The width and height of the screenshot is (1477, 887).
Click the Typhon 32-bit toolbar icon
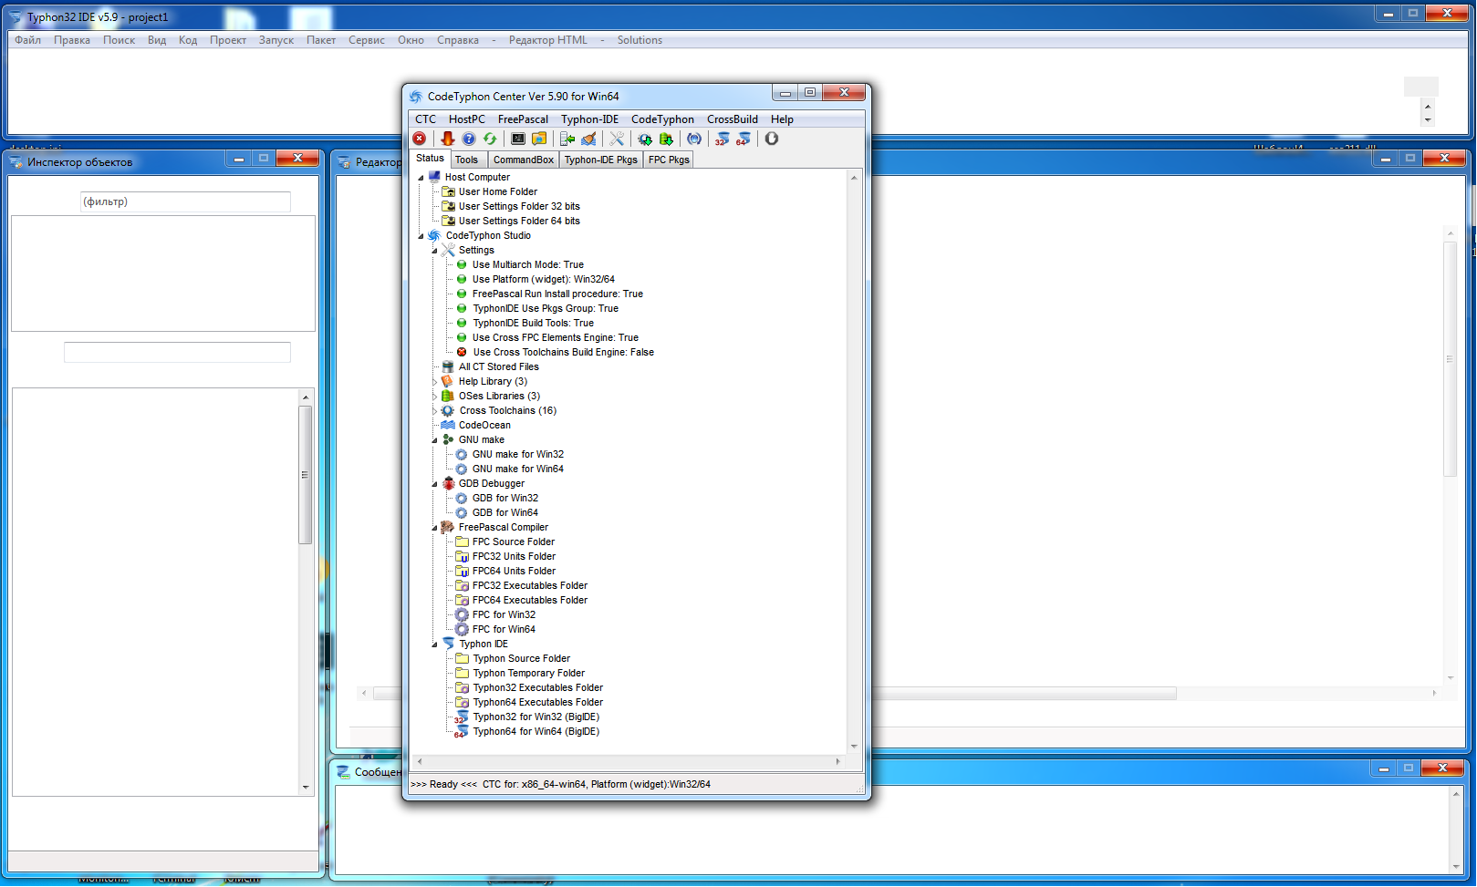click(723, 139)
